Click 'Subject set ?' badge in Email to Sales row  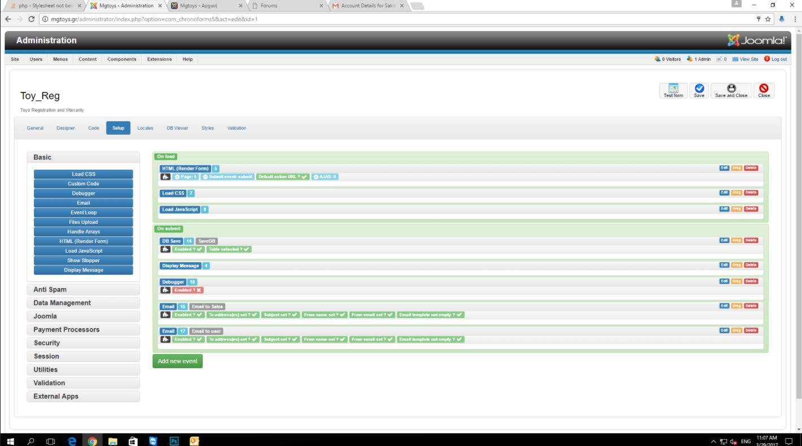coord(281,315)
